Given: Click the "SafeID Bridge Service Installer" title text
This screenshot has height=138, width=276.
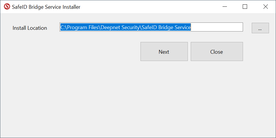Looking at the screenshot, I should pyautogui.click(x=46, y=7).
